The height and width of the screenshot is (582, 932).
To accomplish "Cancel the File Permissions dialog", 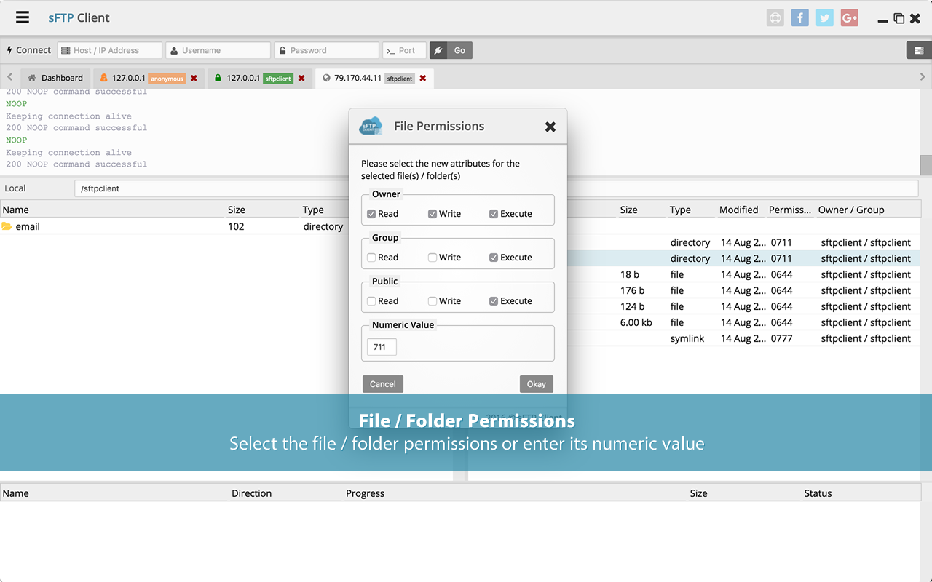I will (x=382, y=383).
